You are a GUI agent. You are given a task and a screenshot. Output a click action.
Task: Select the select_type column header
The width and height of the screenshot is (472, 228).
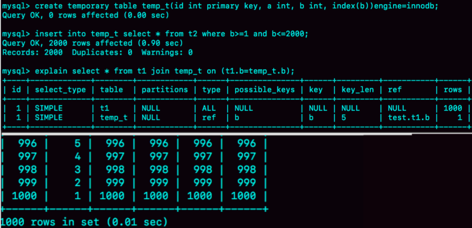pyautogui.click(x=60, y=90)
